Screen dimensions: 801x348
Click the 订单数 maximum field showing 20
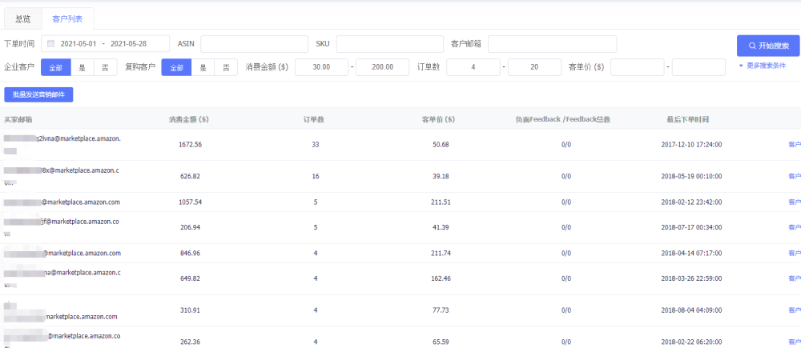[x=534, y=68]
